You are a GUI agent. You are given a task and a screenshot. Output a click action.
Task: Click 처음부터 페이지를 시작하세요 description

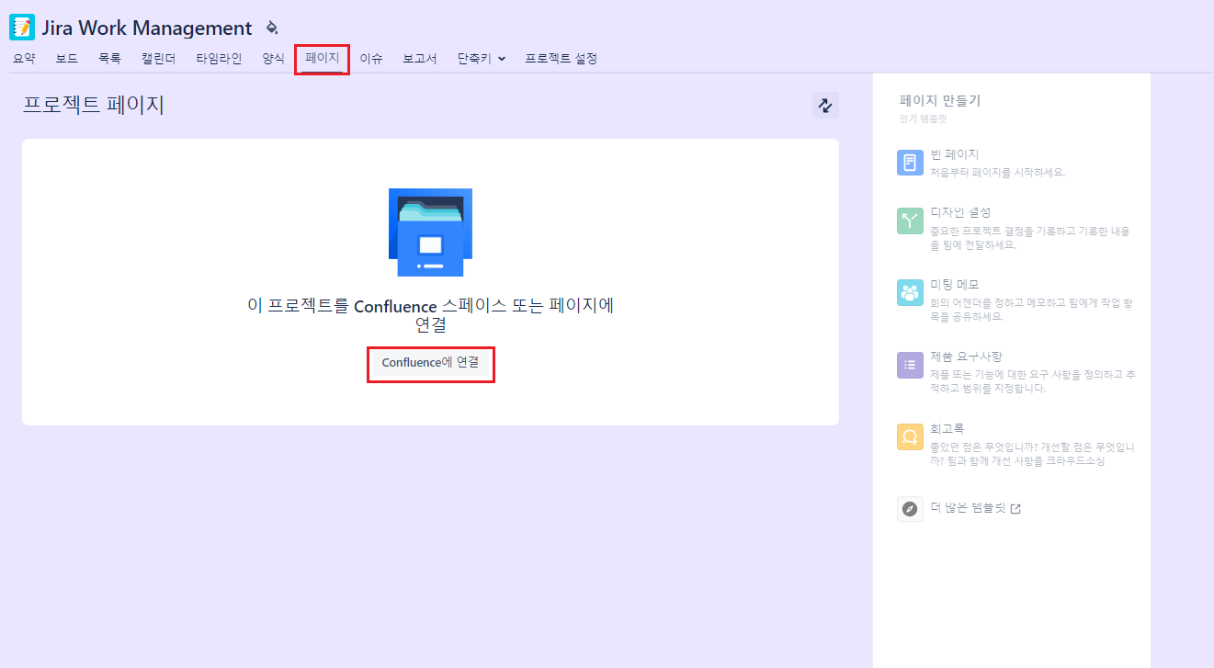click(998, 172)
